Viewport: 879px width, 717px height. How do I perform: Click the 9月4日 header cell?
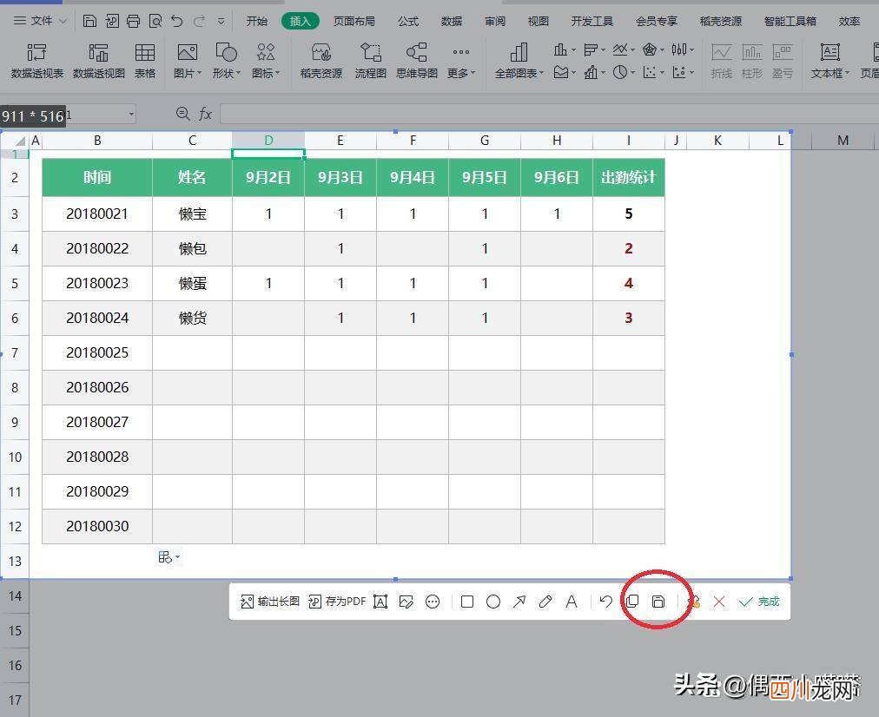(413, 178)
